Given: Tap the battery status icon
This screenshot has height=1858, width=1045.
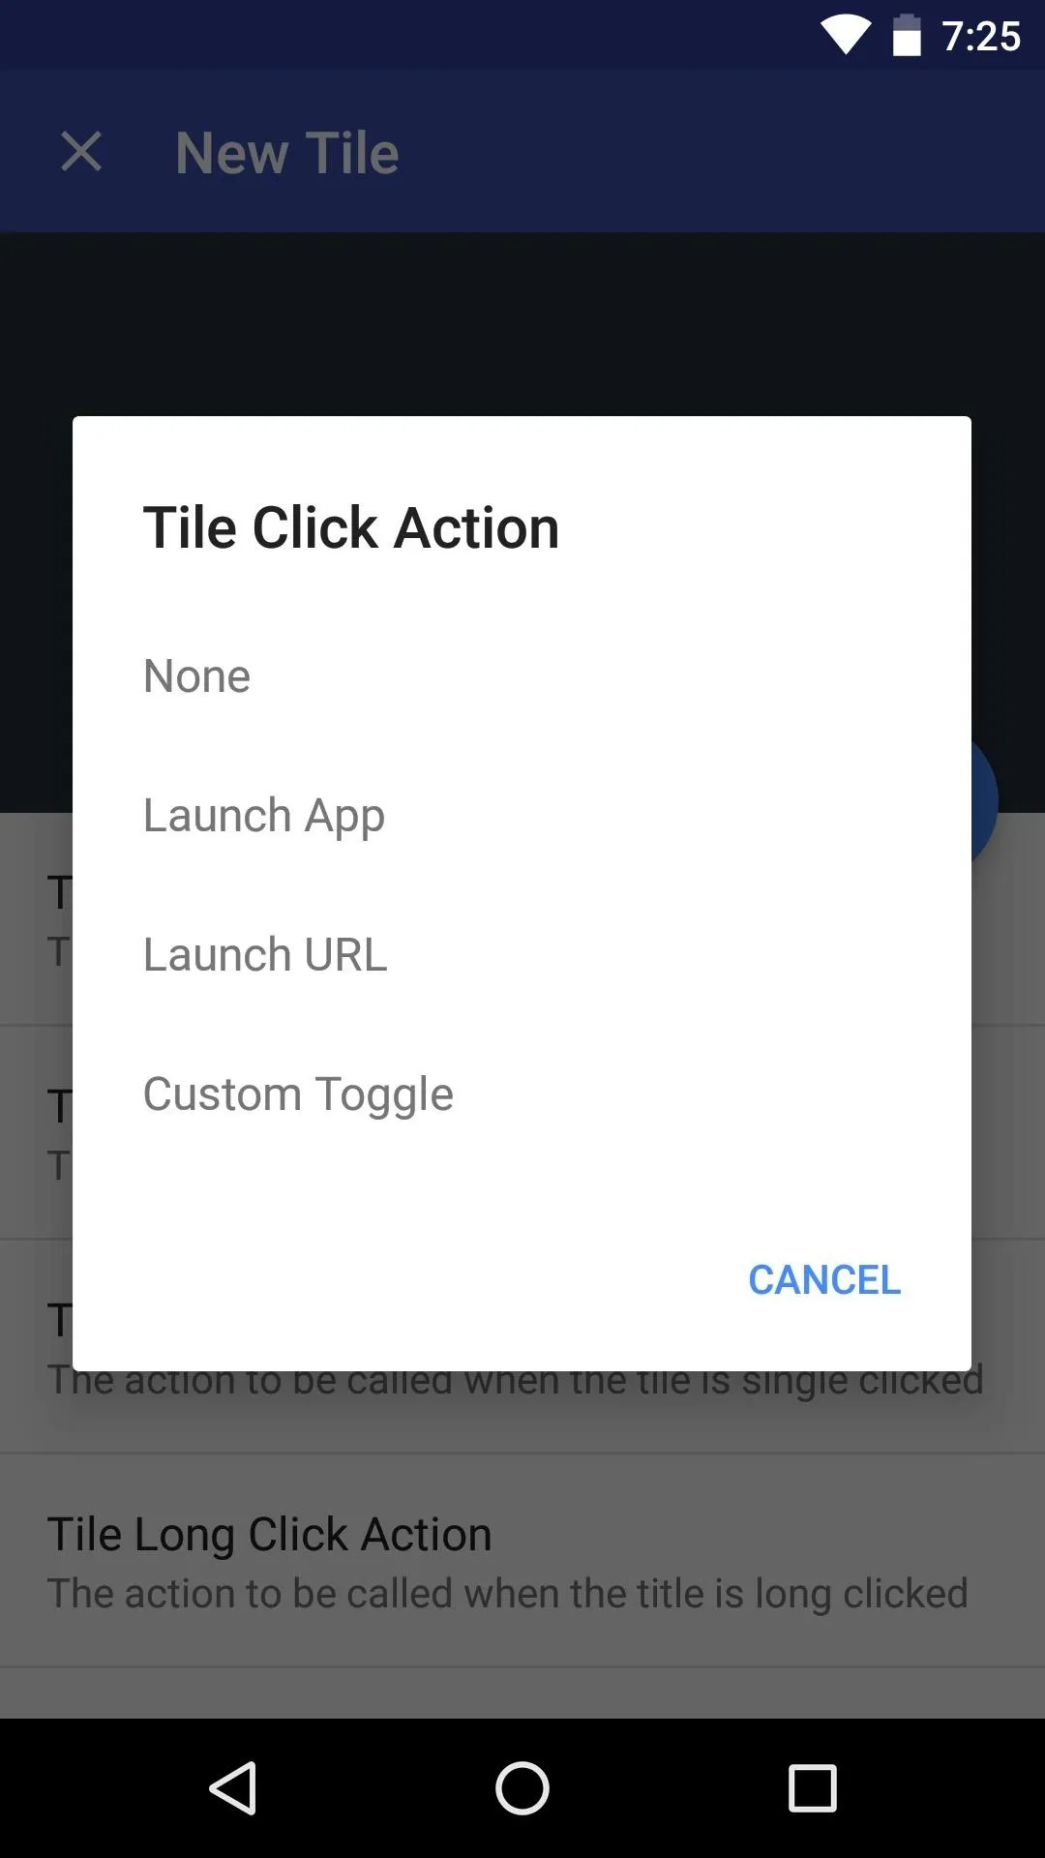Looking at the screenshot, I should coord(907,36).
